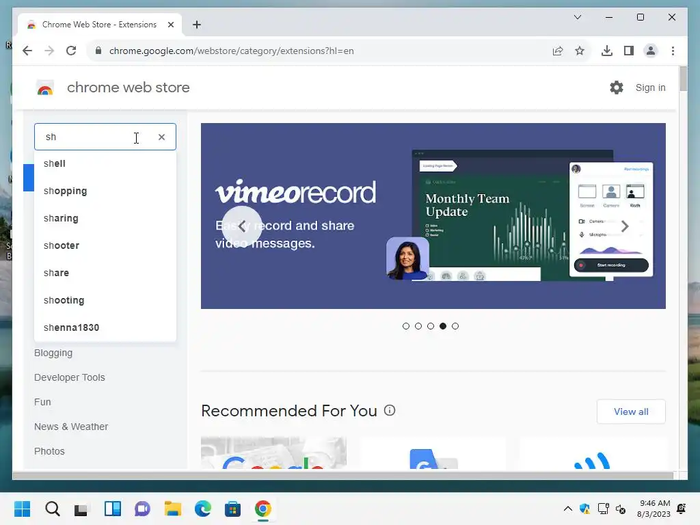
Task: Click the vertical page scrollbar thumb
Action: pos(683,79)
